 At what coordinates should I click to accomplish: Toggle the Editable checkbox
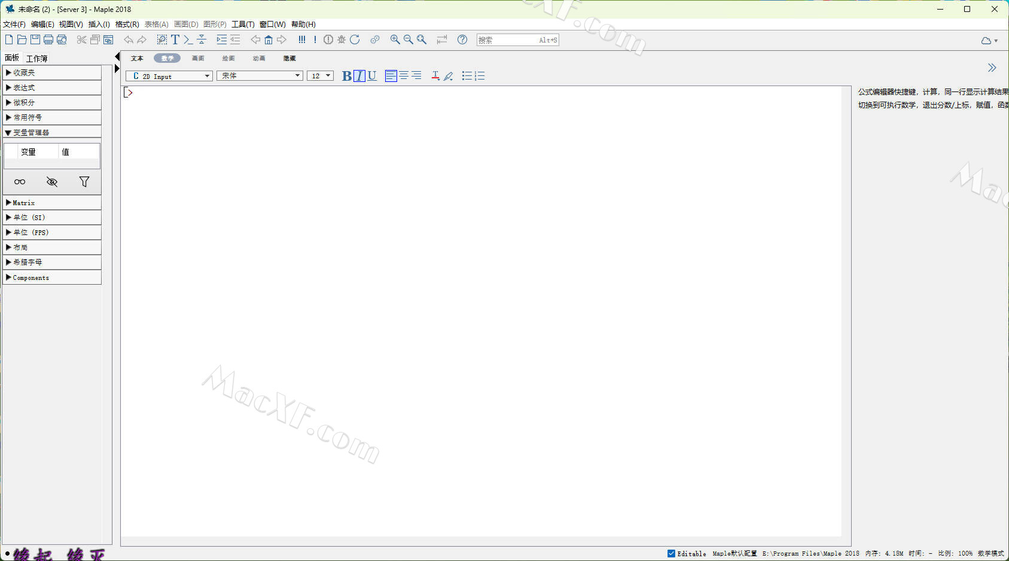671,553
